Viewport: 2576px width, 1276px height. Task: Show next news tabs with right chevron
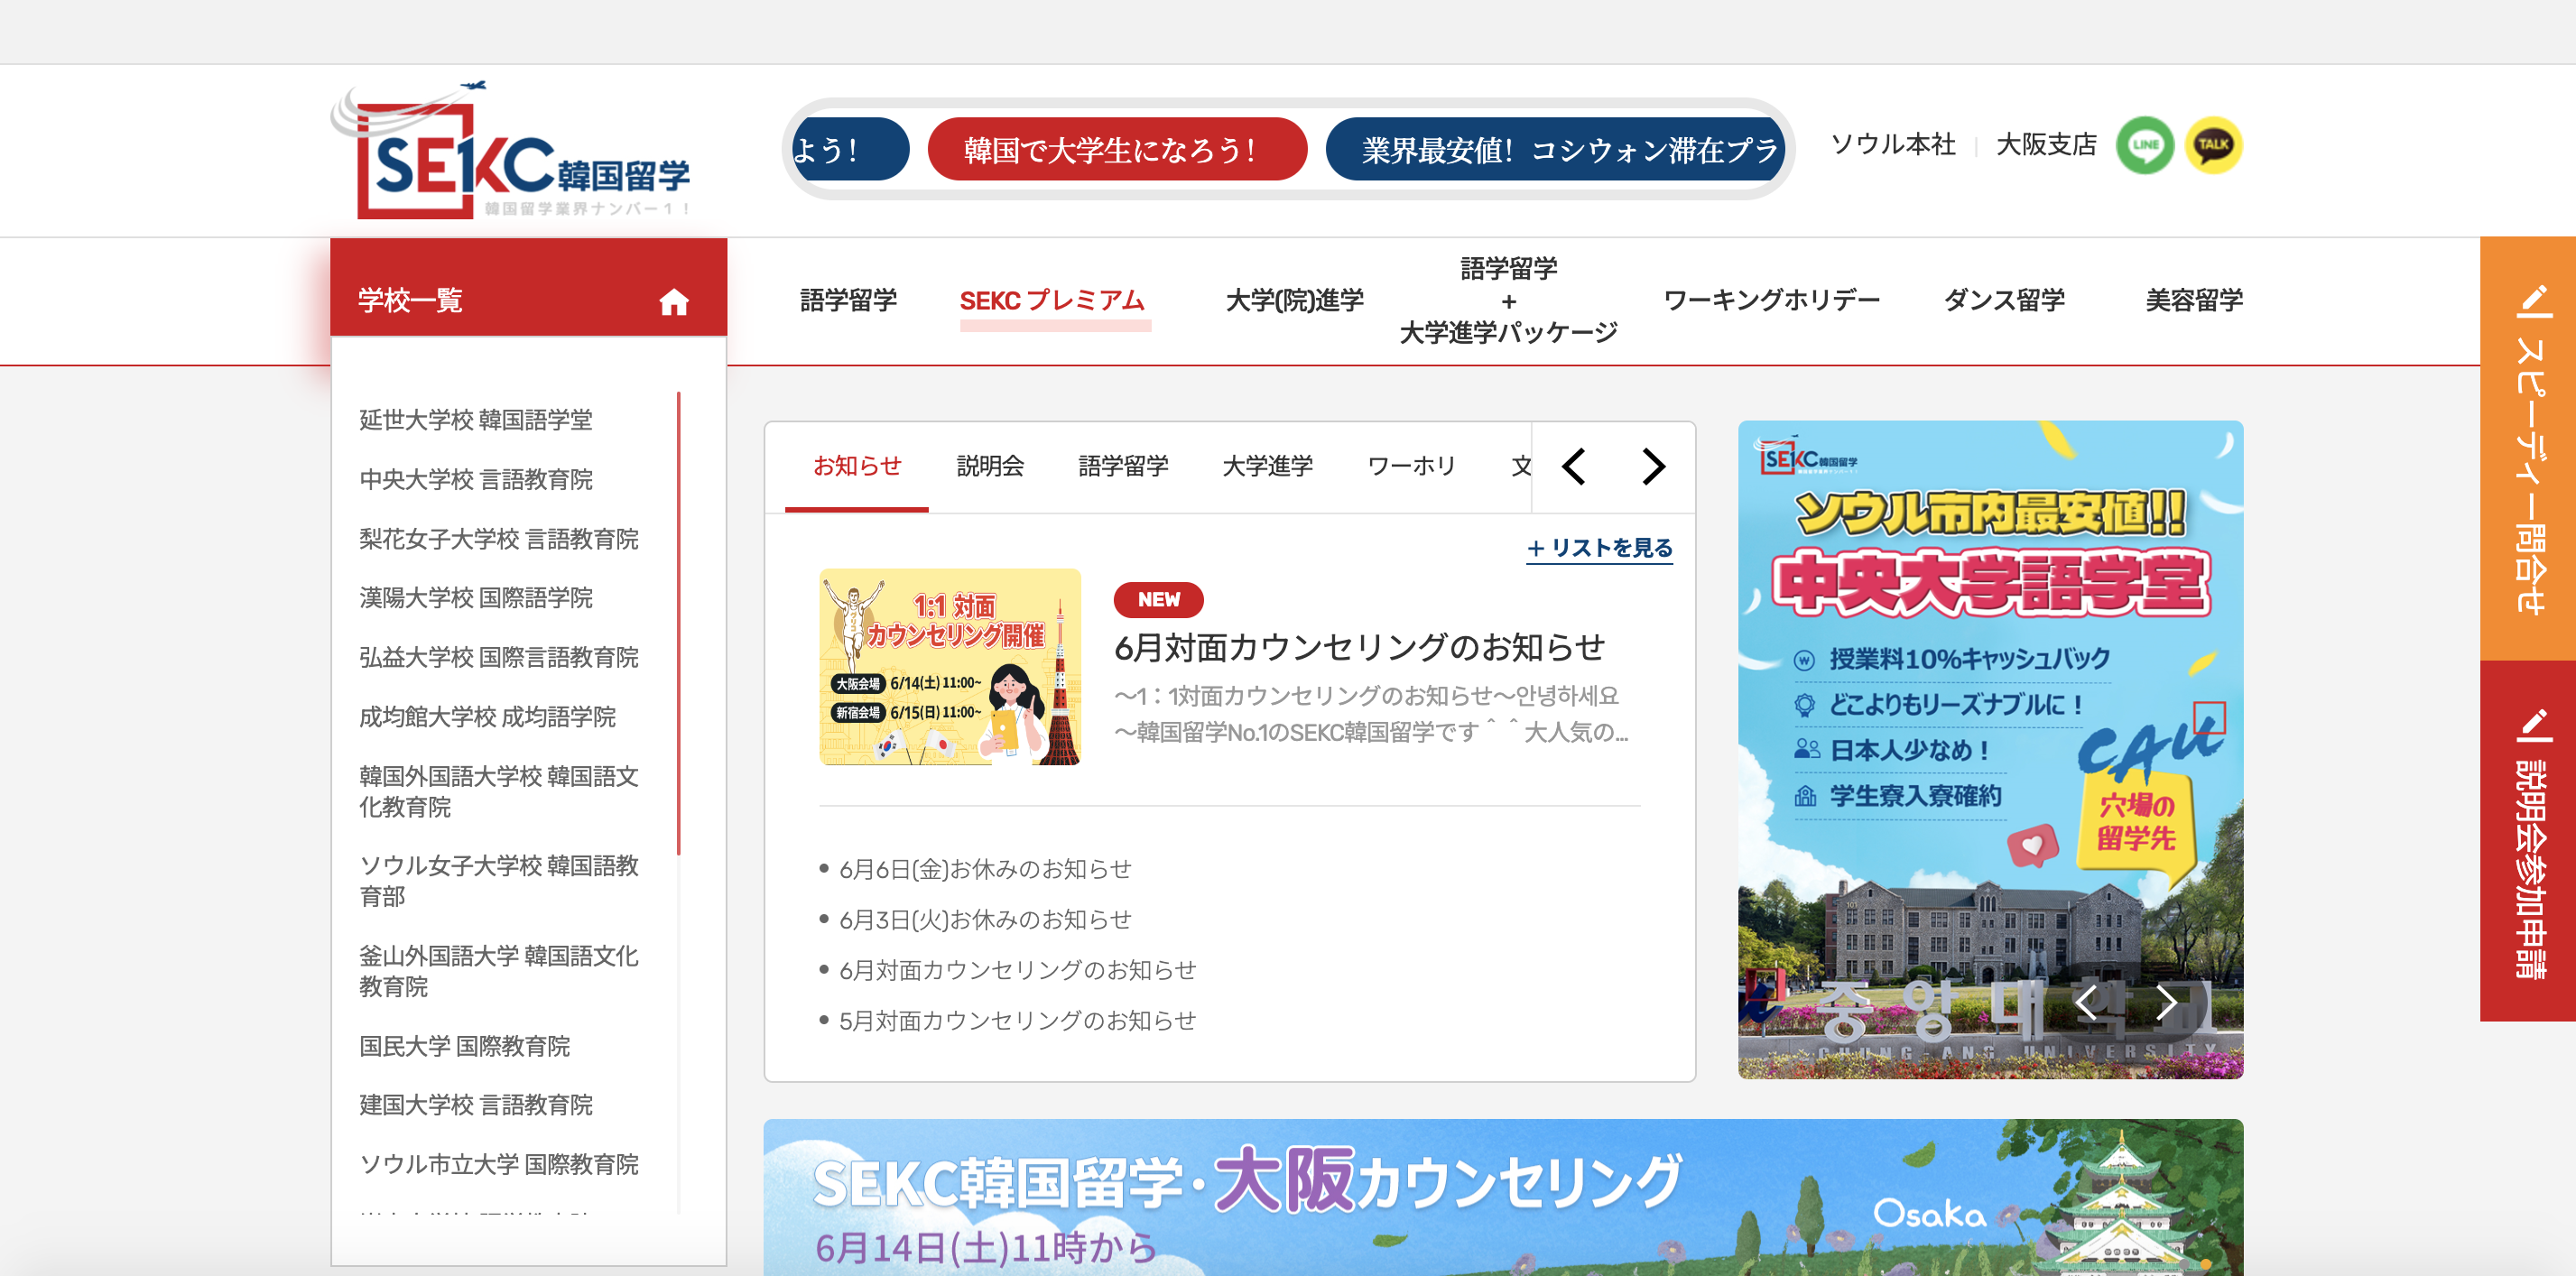[1653, 467]
